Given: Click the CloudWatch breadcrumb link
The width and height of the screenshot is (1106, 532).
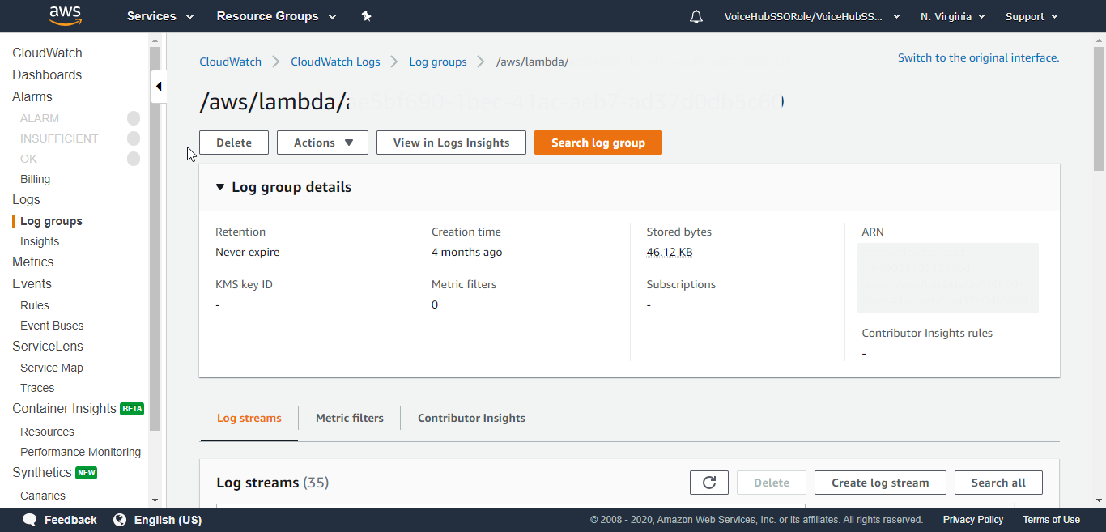Looking at the screenshot, I should (x=231, y=62).
